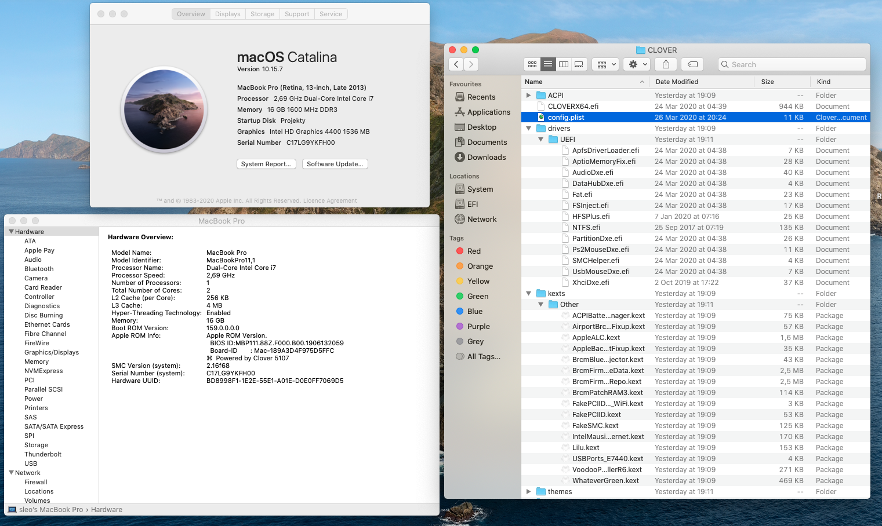Switch to the Support tab
The height and width of the screenshot is (526, 882).
click(297, 14)
